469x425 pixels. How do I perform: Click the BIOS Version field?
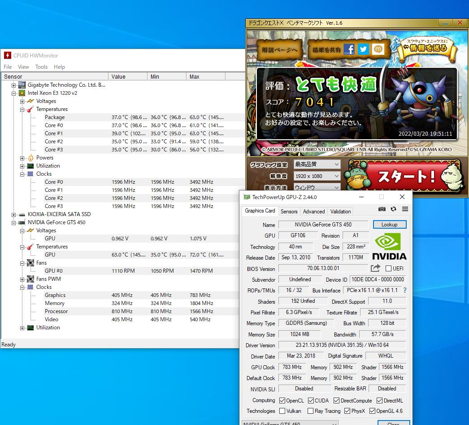pos(323,268)
